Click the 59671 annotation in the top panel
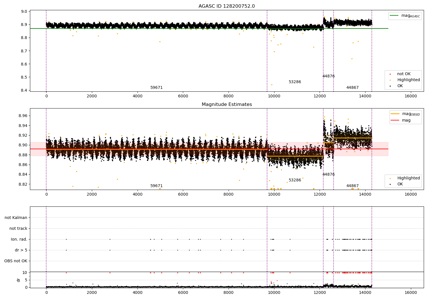Screen dimensions: 428x299 click(x=156, y=88)
